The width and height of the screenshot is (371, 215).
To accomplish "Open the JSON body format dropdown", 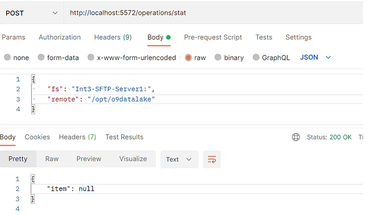I will (x=316, y=57).
